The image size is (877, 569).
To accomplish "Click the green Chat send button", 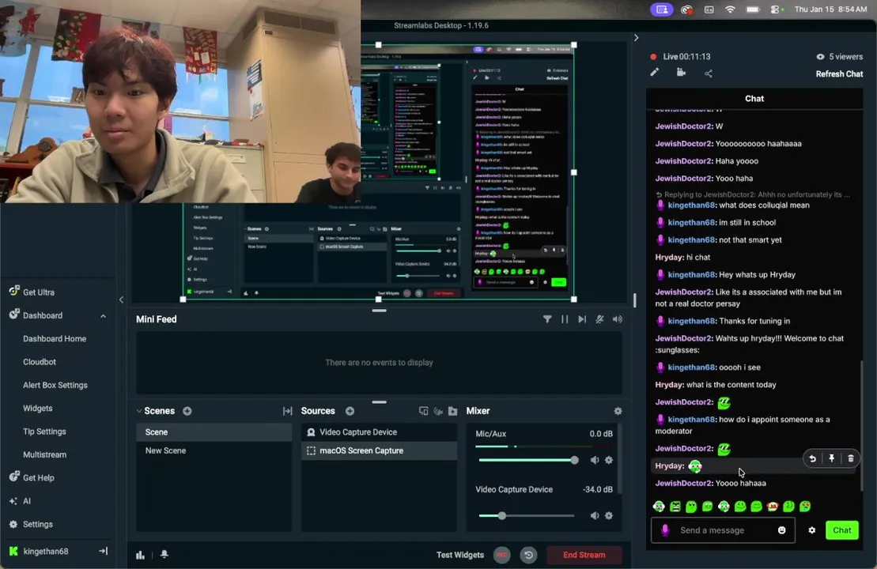I will point(841,529).
